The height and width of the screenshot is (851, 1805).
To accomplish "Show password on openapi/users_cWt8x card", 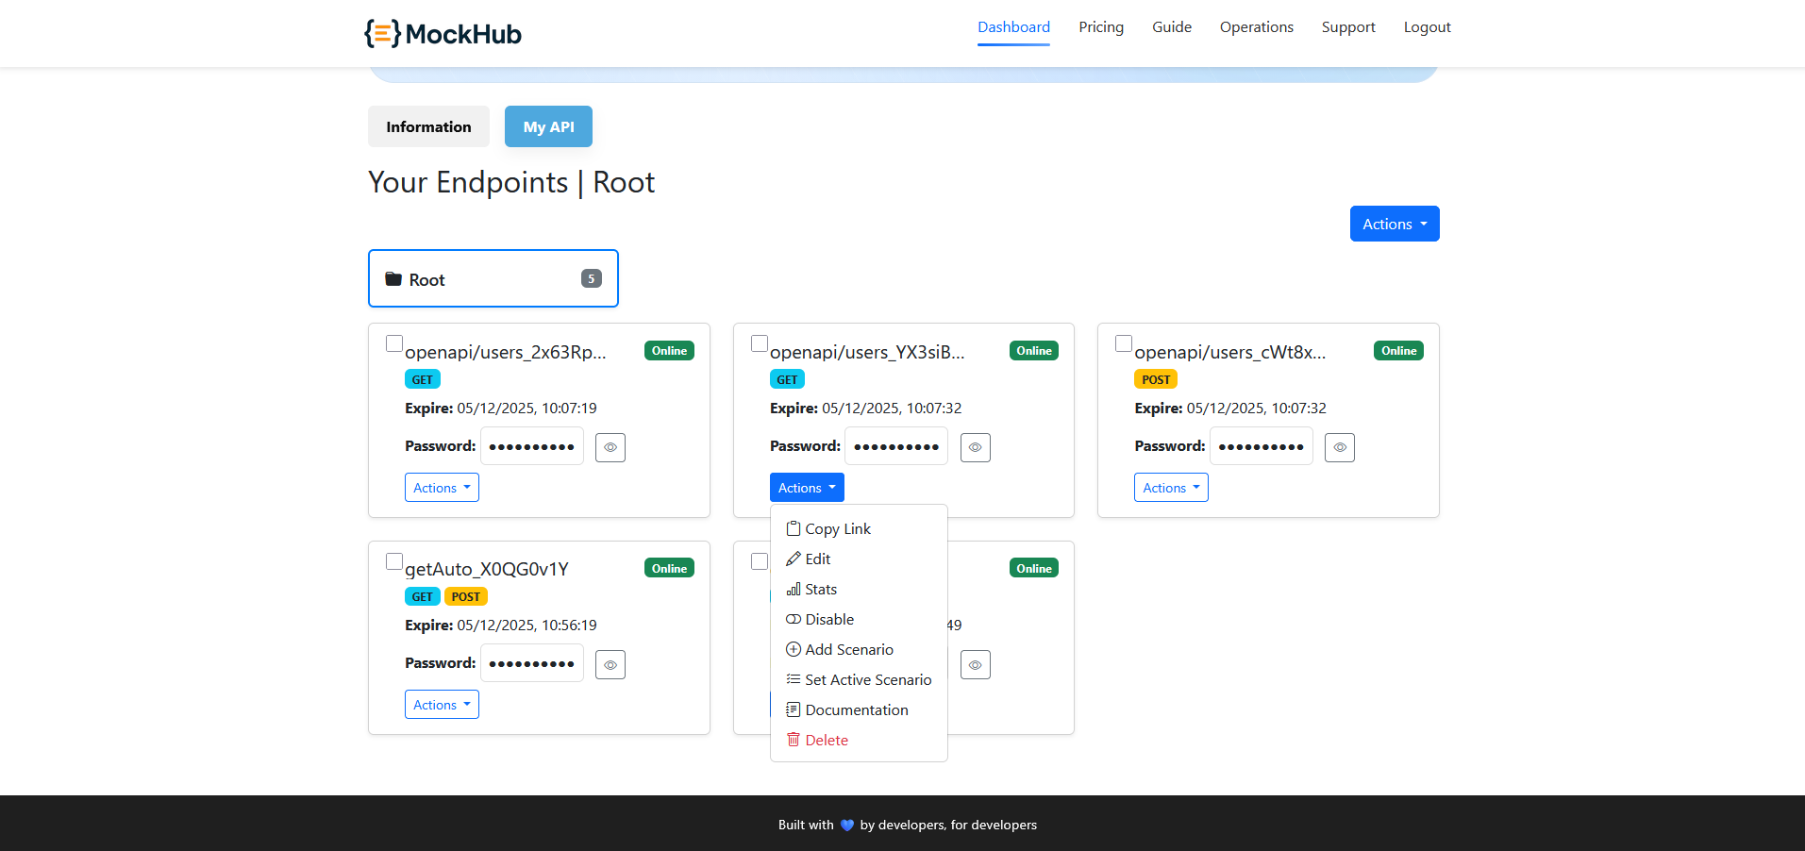I will click(x=1339, y=447).
